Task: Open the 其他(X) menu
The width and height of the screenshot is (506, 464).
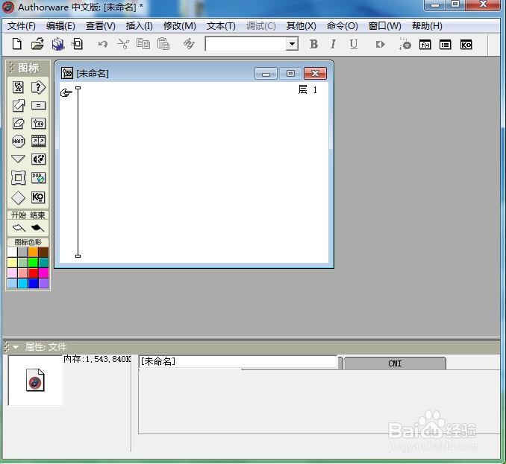Action: (301, 26)
